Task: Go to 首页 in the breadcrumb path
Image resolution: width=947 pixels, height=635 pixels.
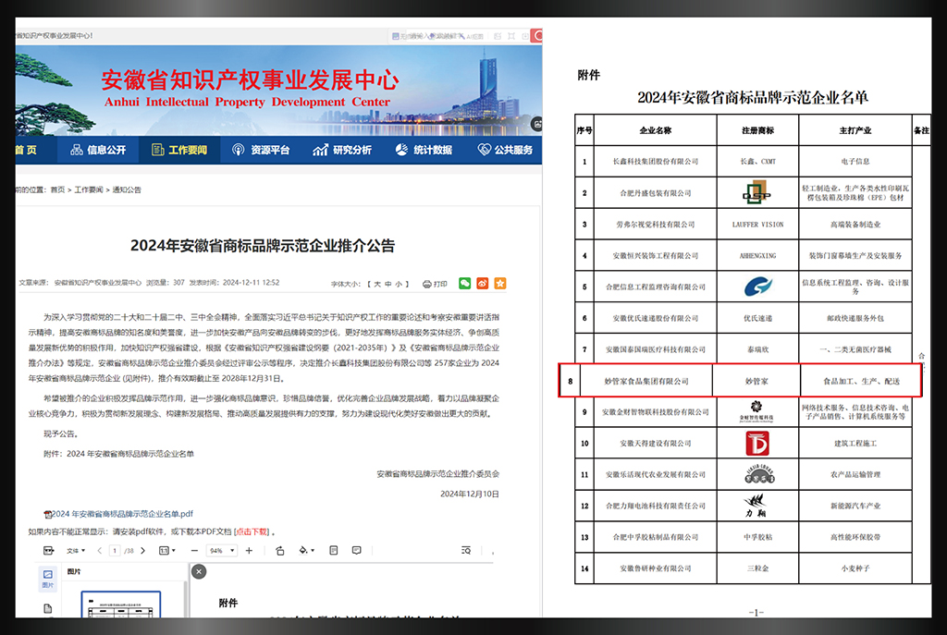Action: [57, 189]
